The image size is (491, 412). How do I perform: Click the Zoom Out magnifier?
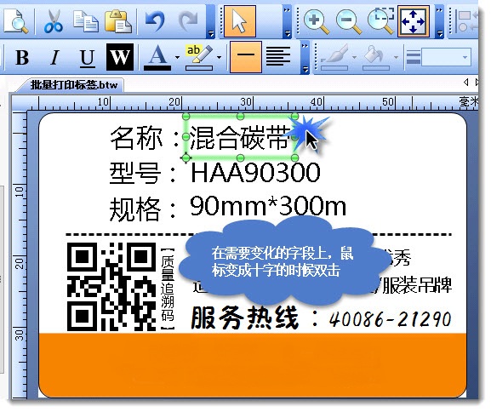point(349,21)
